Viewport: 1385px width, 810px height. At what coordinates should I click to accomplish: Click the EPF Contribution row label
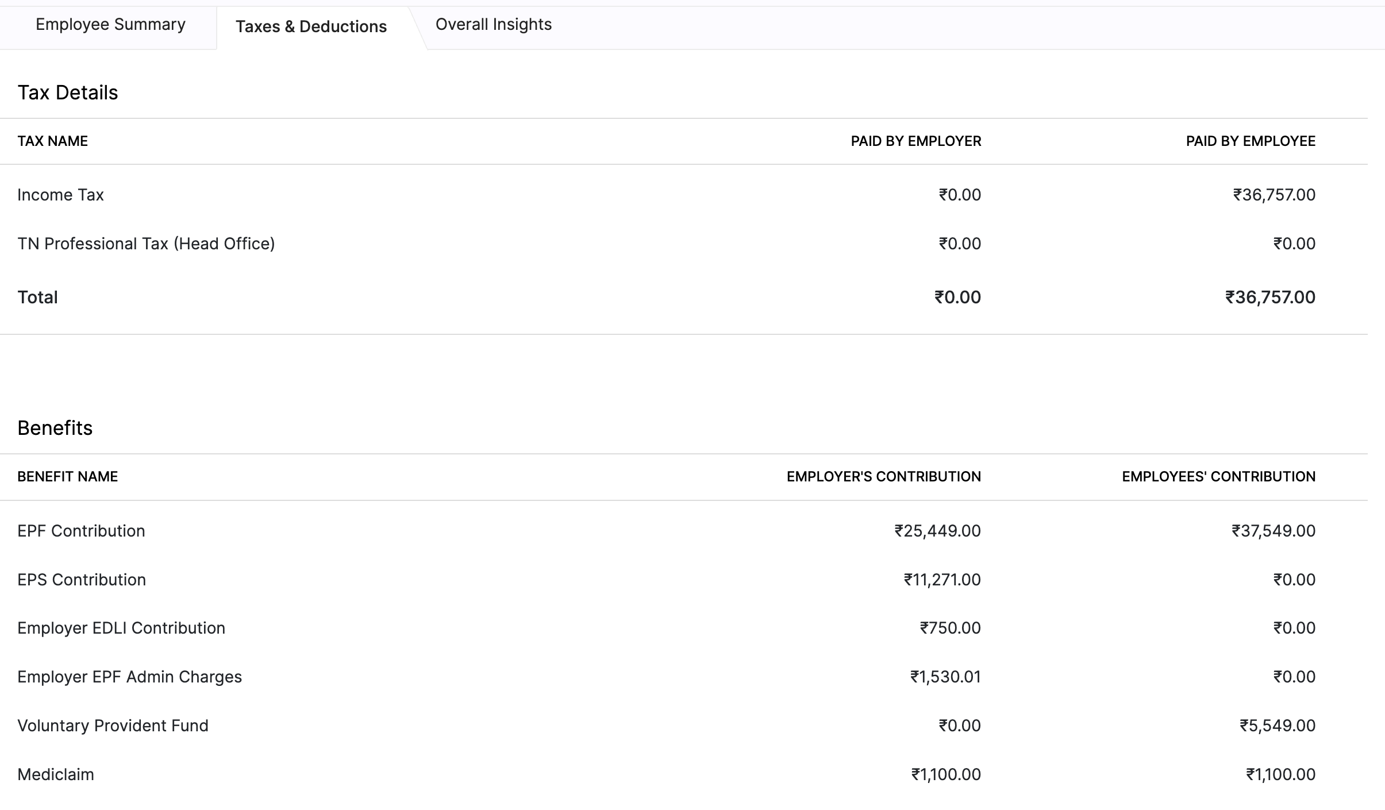click(81, 531)
